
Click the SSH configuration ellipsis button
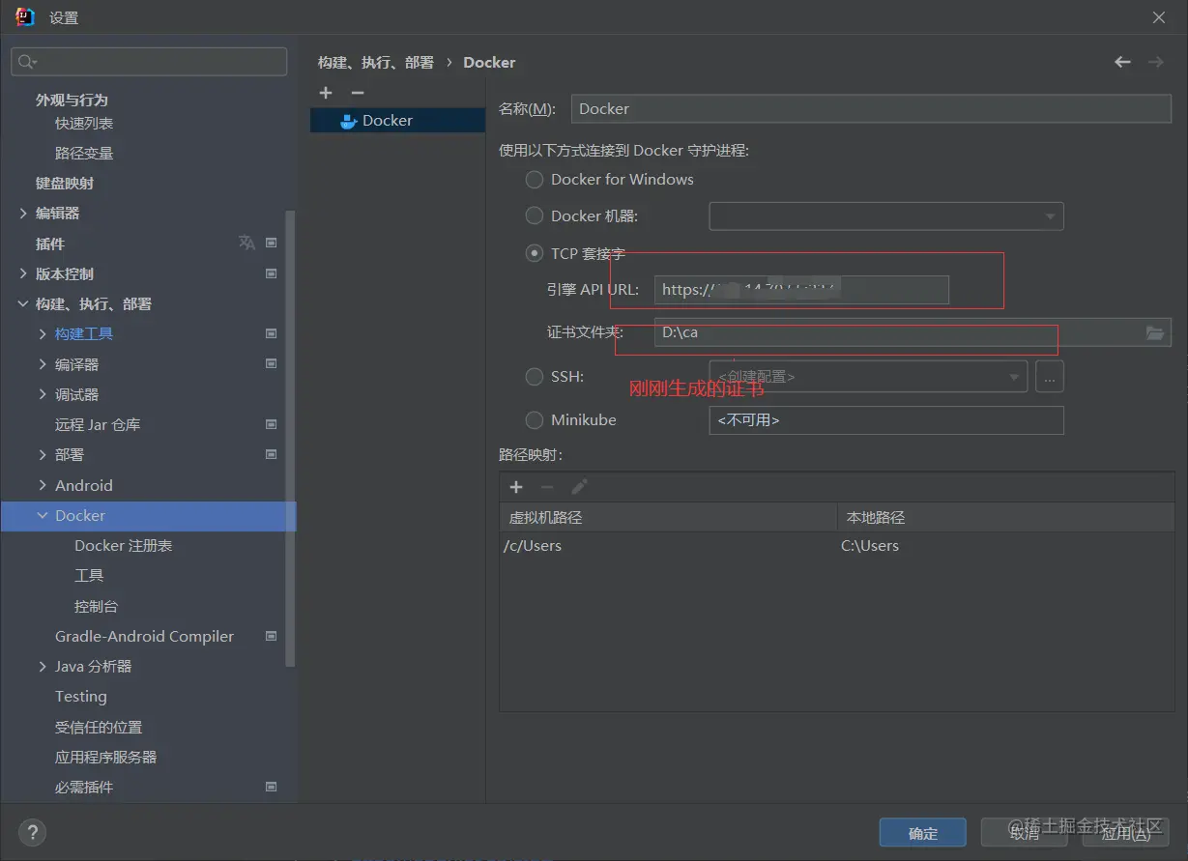tap(1050, 377)
